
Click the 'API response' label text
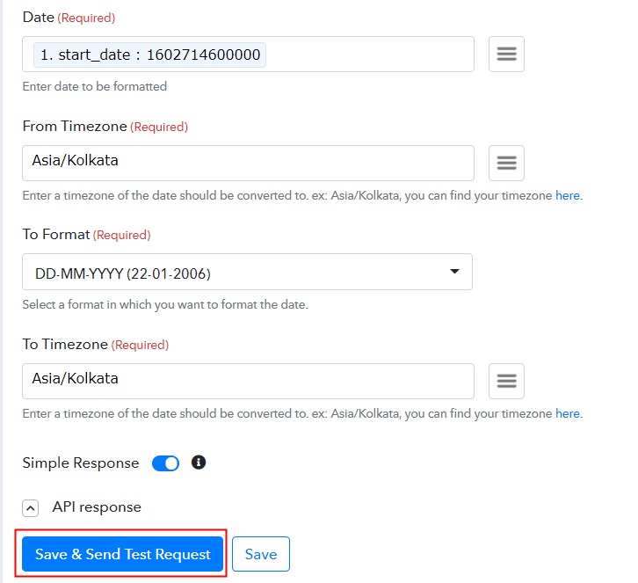point(97,507)
